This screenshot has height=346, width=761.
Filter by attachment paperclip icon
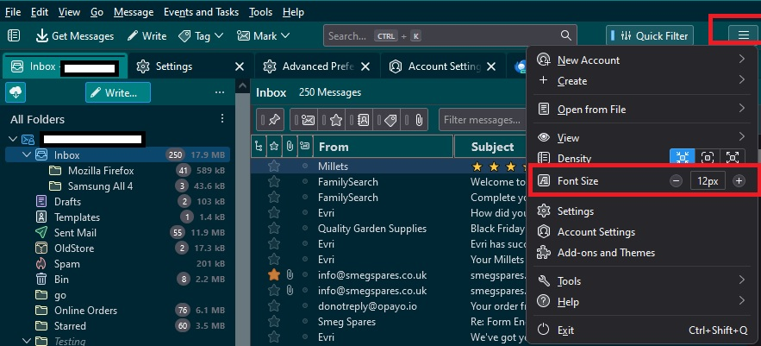(420, 120)
